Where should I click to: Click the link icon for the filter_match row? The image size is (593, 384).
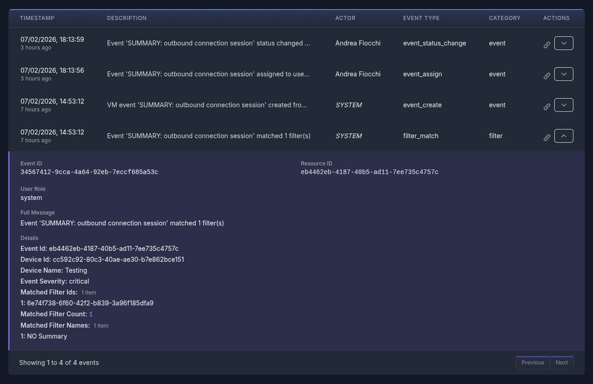tap(547, 137)
